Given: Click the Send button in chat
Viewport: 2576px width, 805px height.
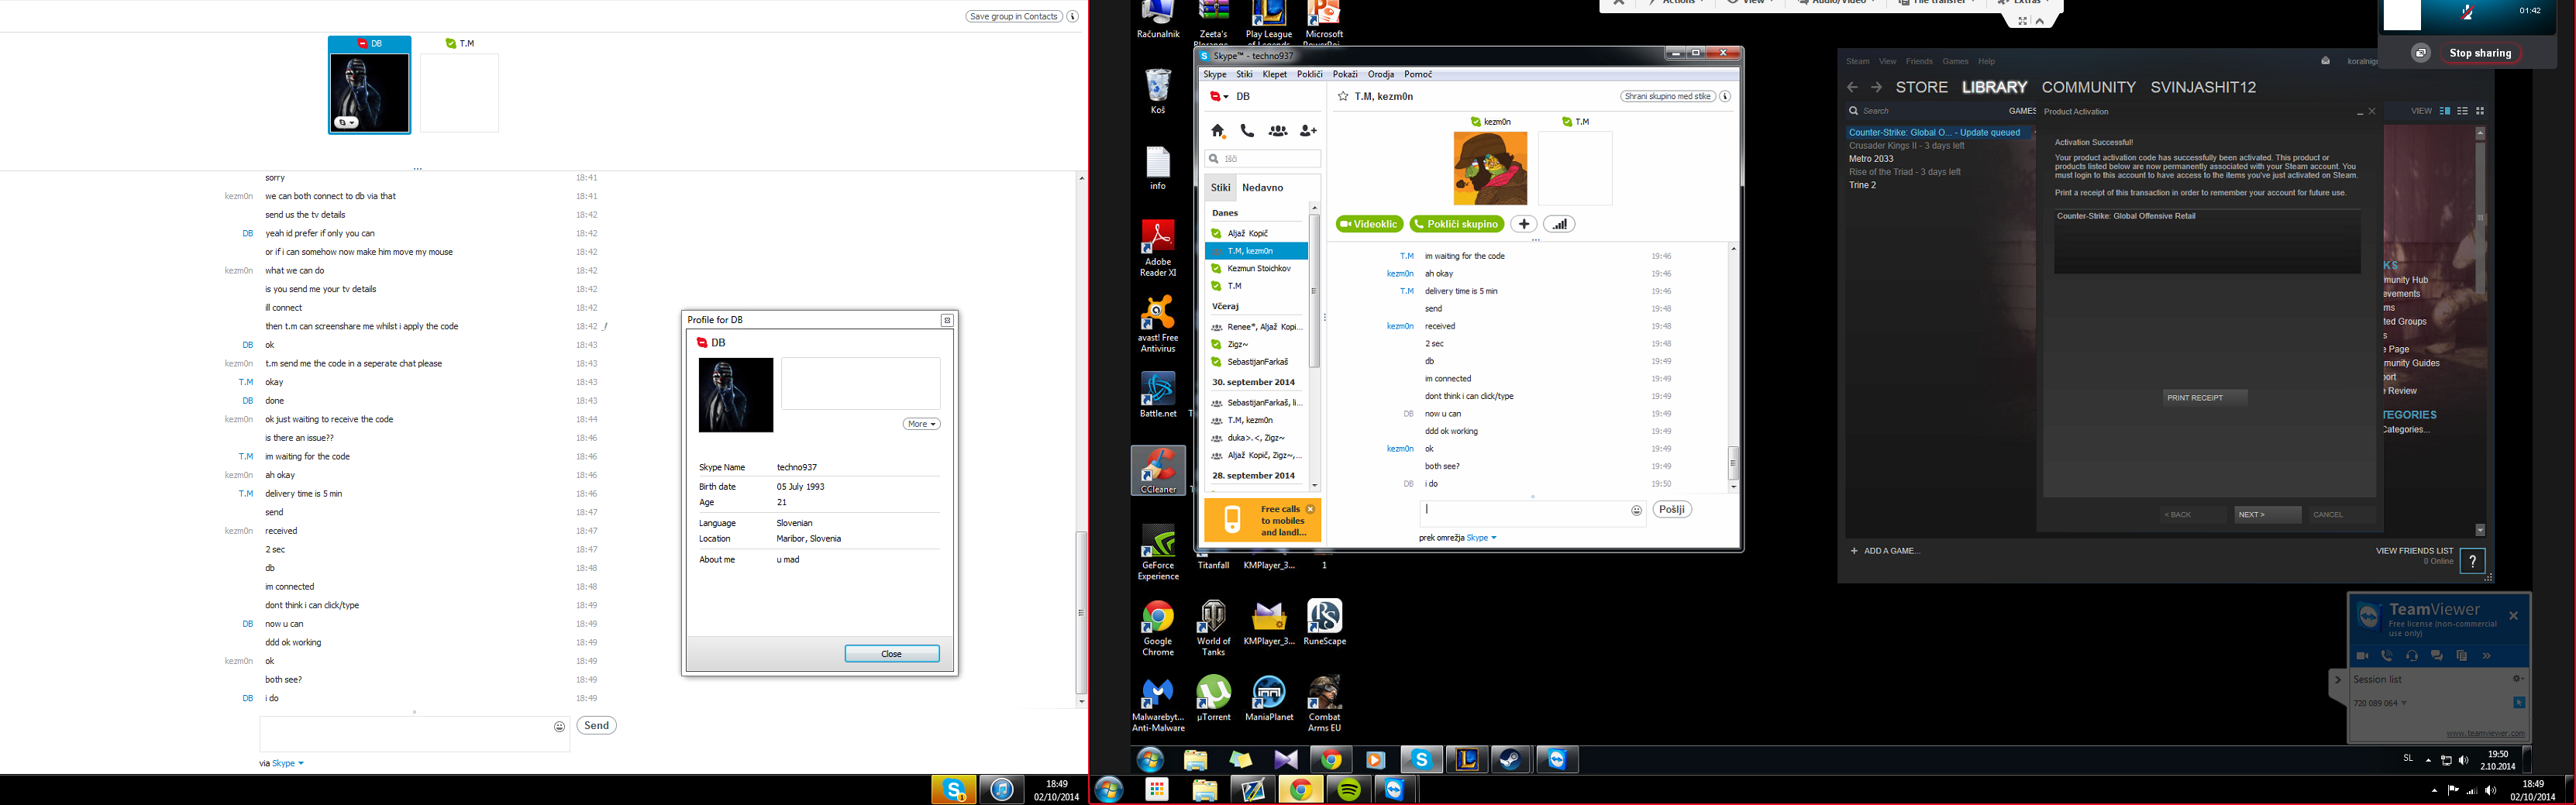Looking at the screenshot, I should click(x=596, y=726).
